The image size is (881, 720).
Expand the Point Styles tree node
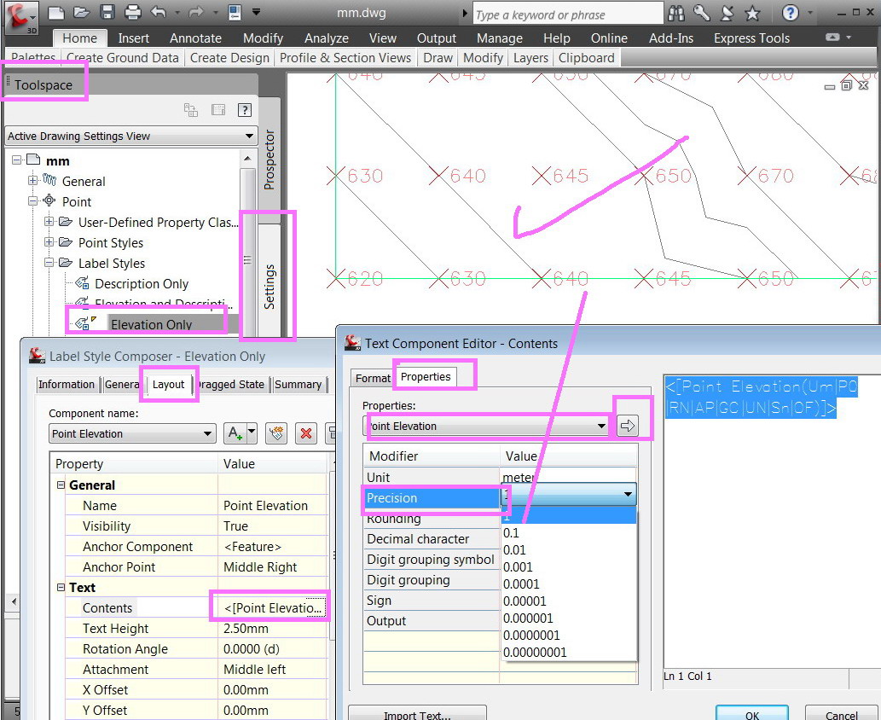point(49,243)
